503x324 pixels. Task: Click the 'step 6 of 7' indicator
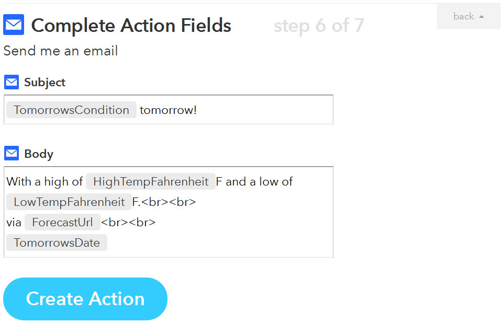coord(319,26)
